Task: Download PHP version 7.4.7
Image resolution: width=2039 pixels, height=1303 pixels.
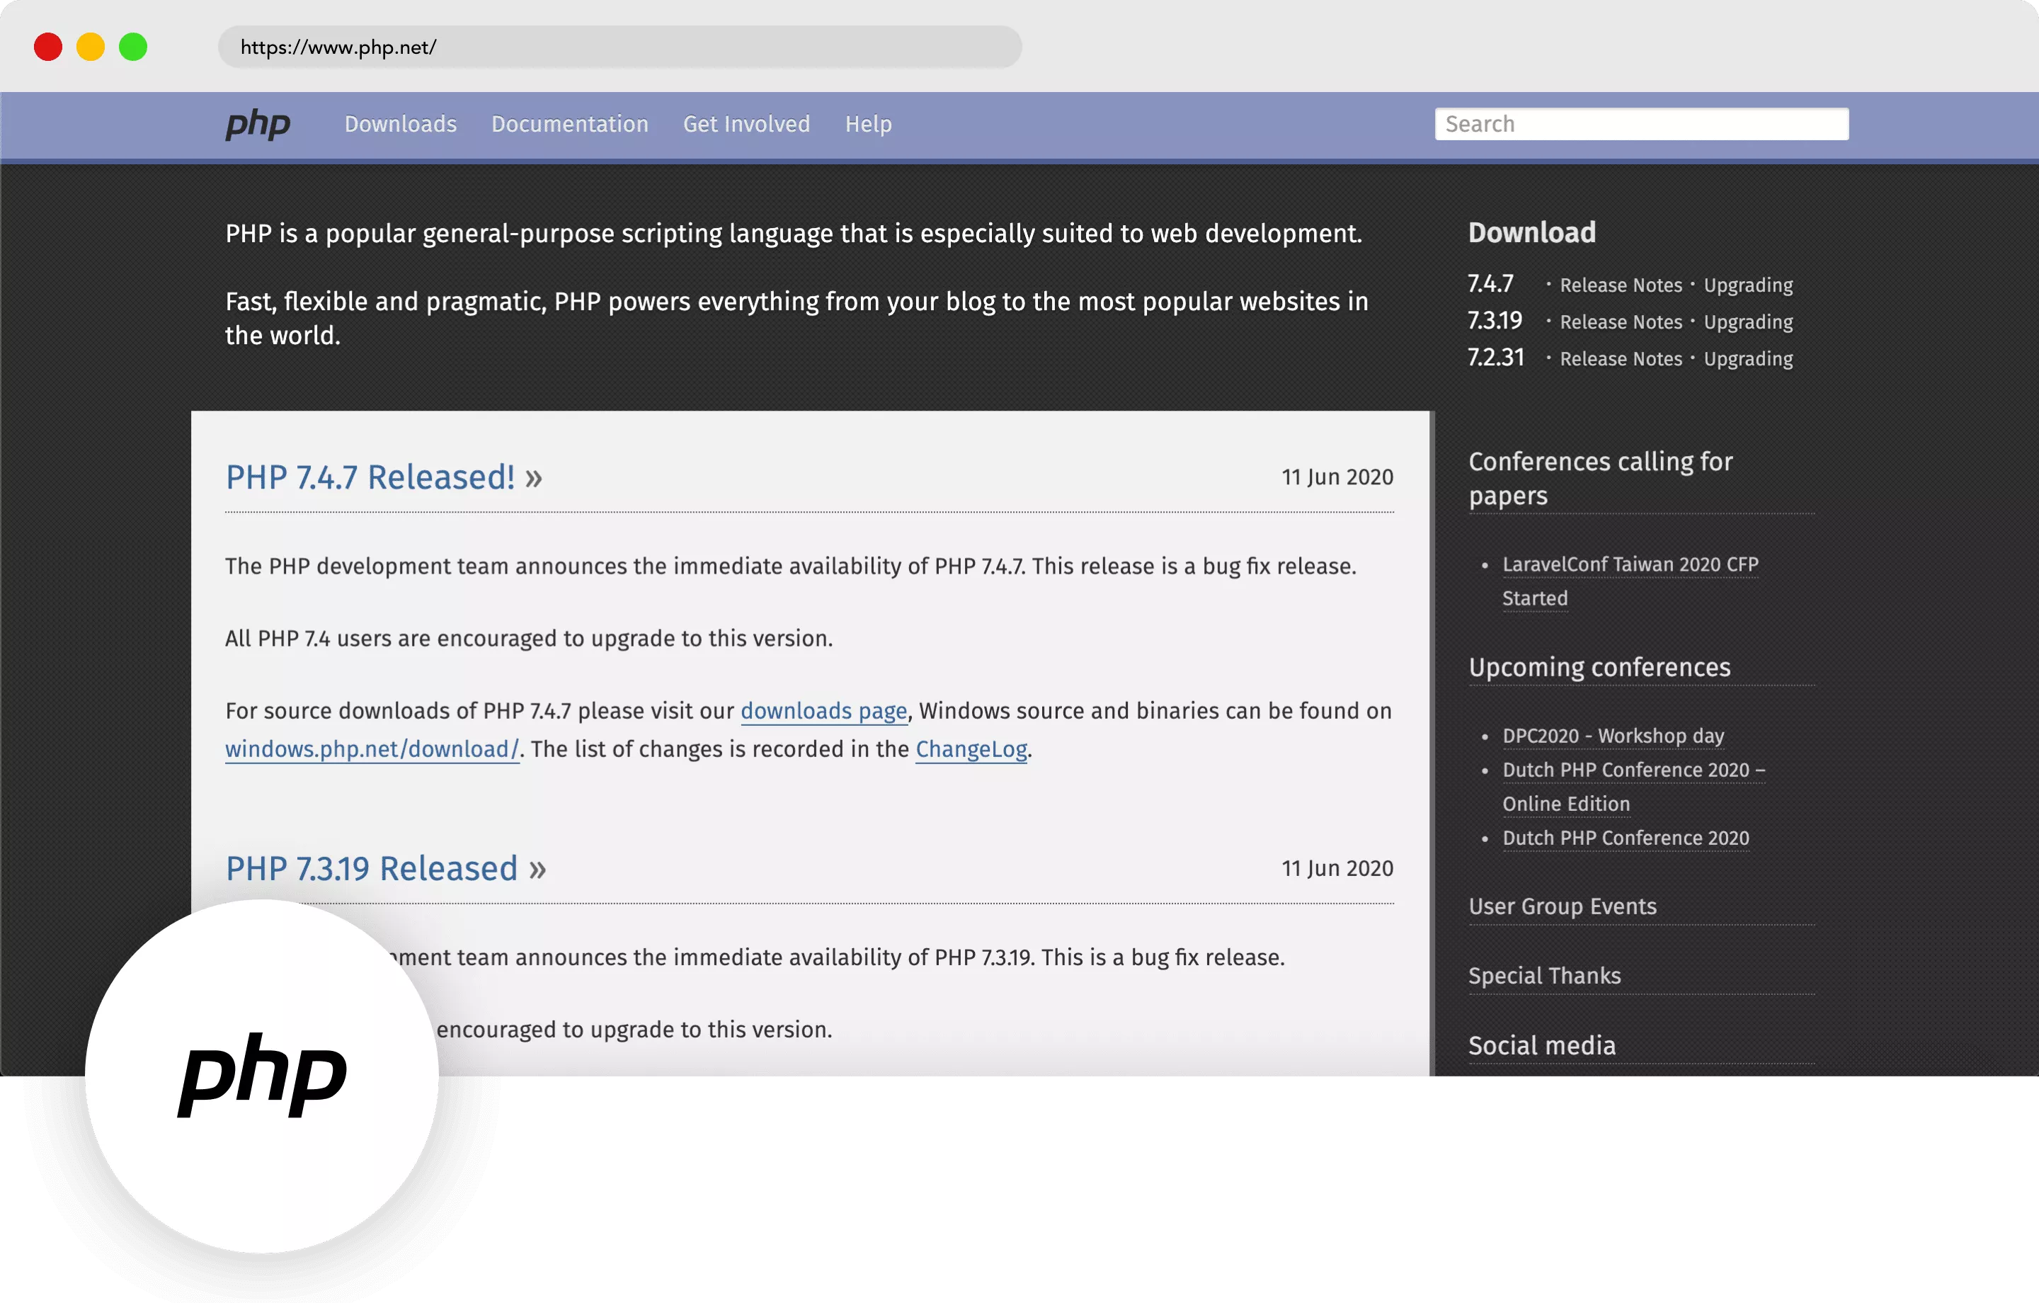Action: click(x=1490, y=284)
